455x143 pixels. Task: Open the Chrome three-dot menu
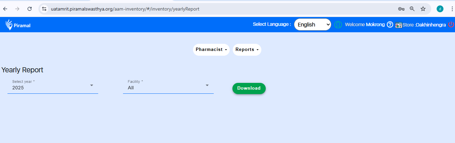(x=452, y=9)
